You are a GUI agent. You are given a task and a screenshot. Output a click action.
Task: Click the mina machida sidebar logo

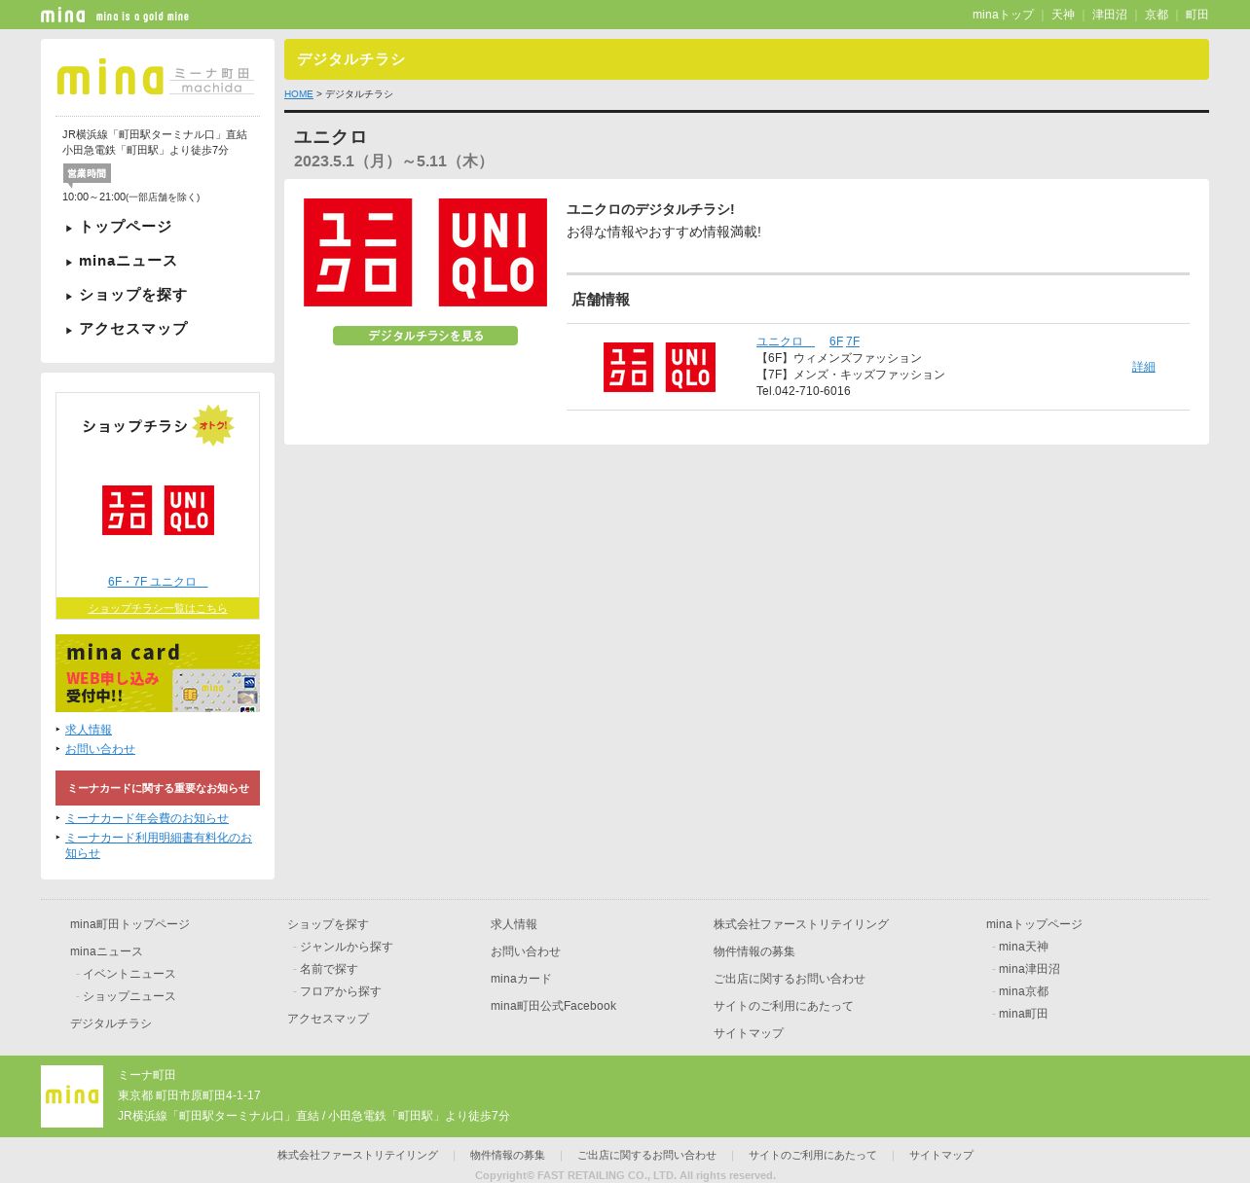156,78
